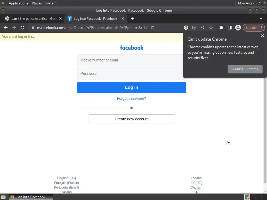Viewport: 267px width, 200px height.
Task: Share this page using the share icon
Action: [202, 28]
